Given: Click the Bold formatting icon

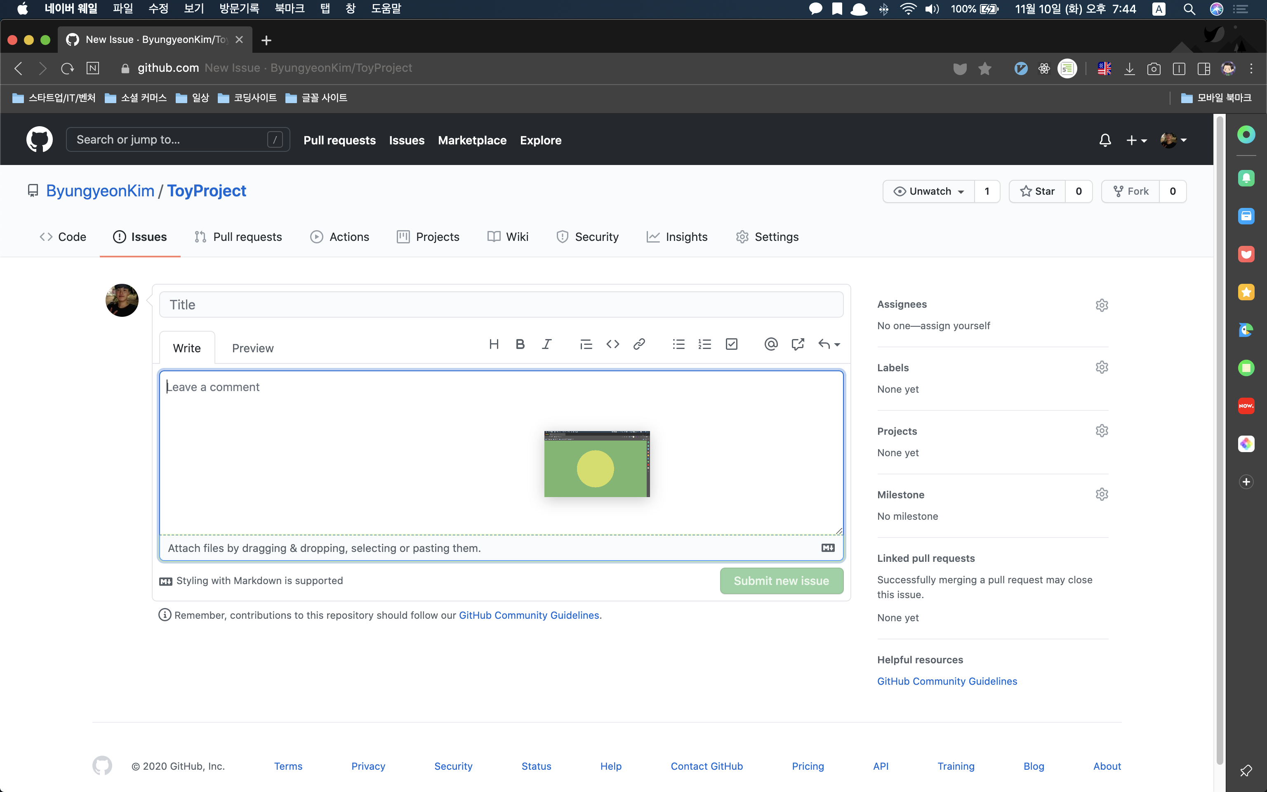Looking at the screenshot, I should pos(520,344).
